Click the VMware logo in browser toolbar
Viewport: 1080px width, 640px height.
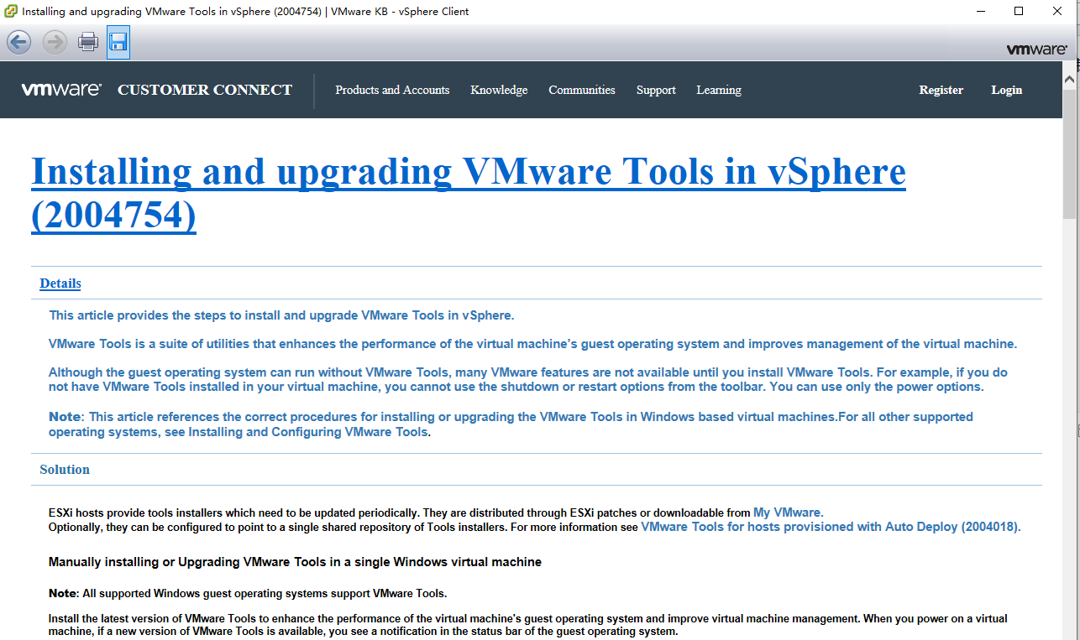click(1036, 49)
